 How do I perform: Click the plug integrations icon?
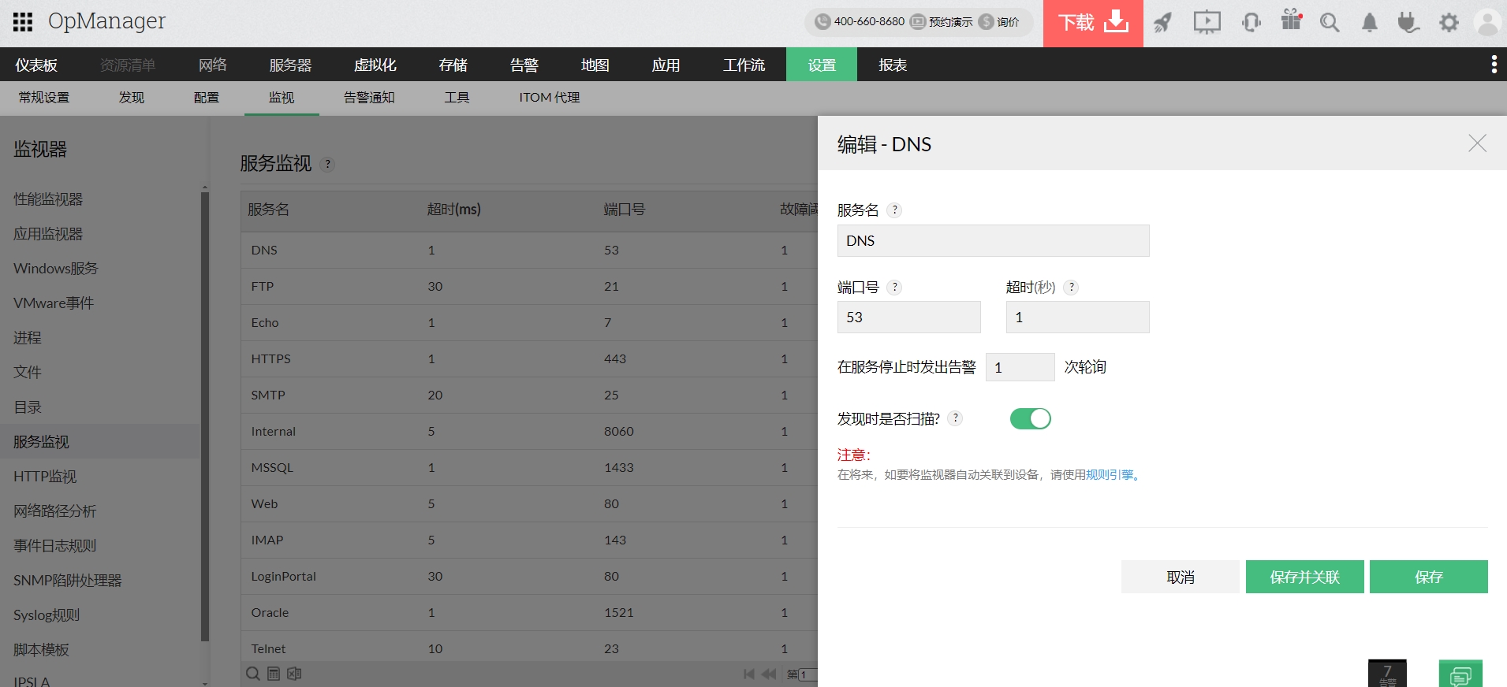tap(1408, 23)
